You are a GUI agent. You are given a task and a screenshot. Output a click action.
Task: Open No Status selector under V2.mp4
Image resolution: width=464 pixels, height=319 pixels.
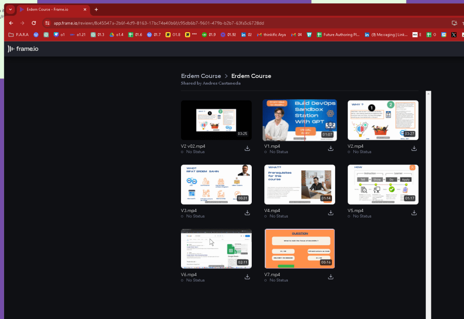(360, 152)
